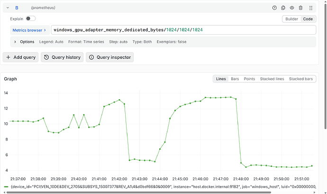Duplicate query B using copy icon
This screenshot has height=194, width=327.
pos(283,8)
